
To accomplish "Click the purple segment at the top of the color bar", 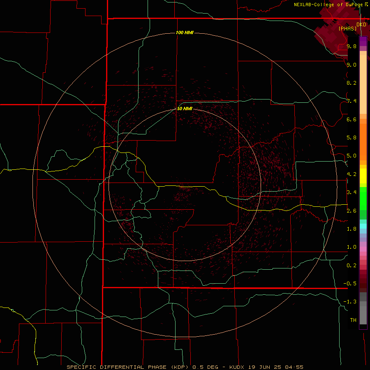I will click(x=363, y=41).
